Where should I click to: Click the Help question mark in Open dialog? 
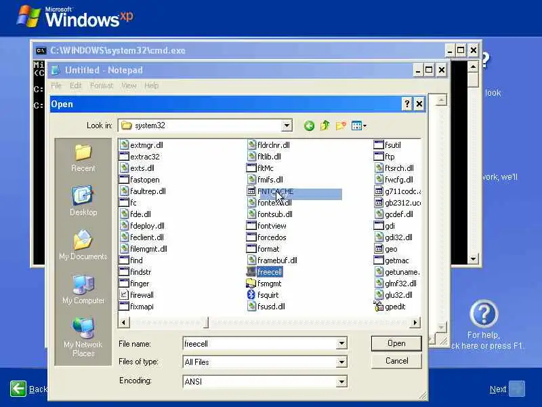[x=407, y=104]
